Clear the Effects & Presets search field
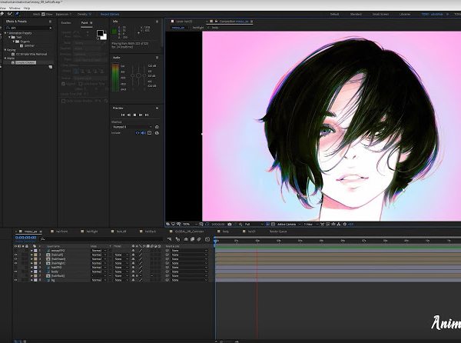The width and height of the screenshot is (461, 343). (51, 28)
